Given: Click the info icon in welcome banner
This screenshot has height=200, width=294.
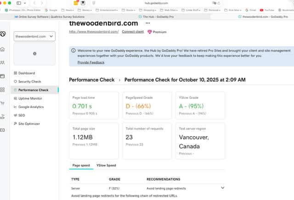Looking at the screenshot, I should 73,50.
